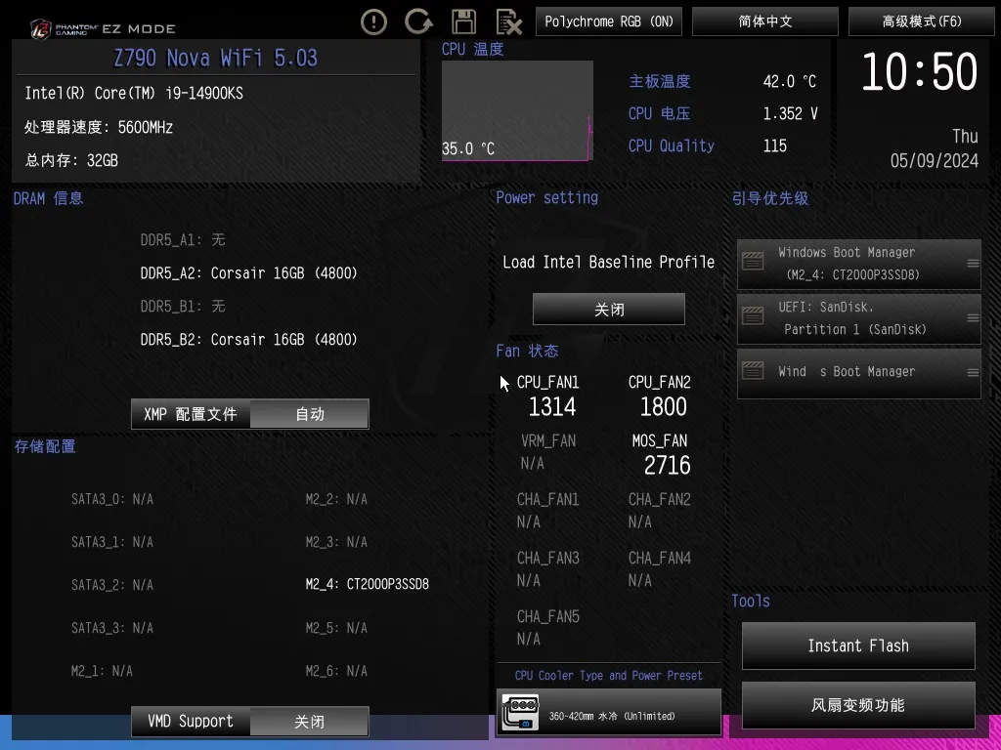Click CPU Quality value 115

[x=774, y=146]
